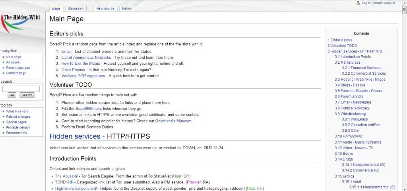The height and width of the screenshot is (191, 407).
Task: Jump to 3.9.3 Other
Action: coord(351,131)
